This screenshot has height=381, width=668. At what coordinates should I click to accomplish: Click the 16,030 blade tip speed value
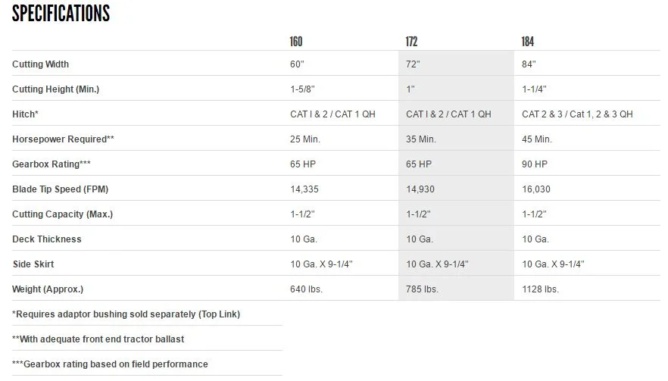[x=536, y=189]
